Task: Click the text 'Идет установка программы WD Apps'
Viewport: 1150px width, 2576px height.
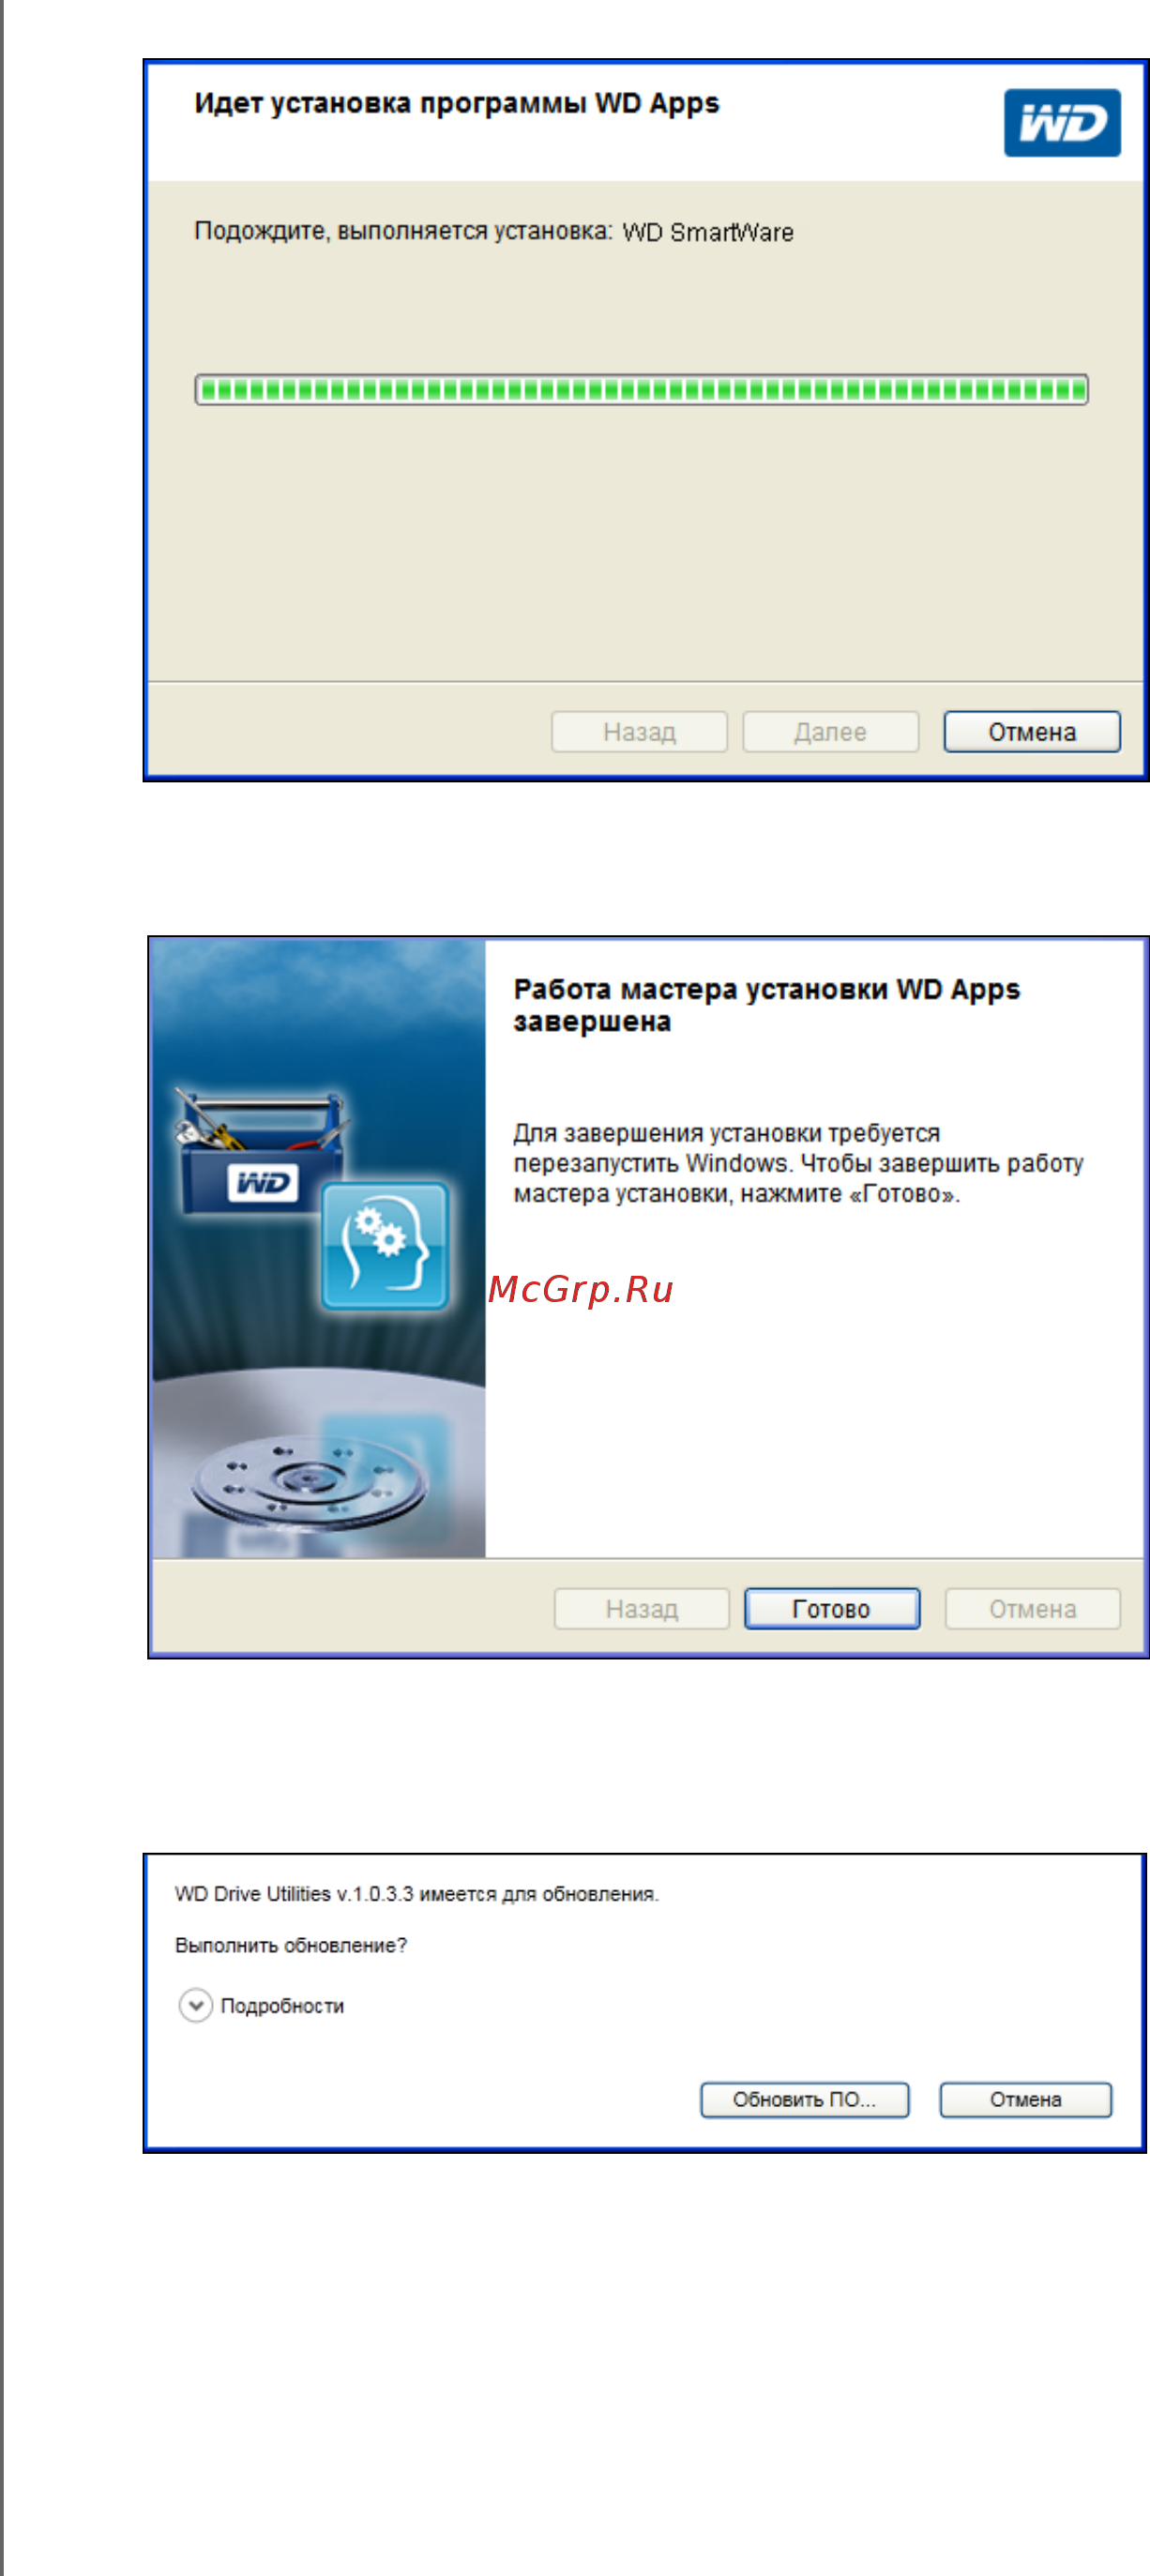Action: (457, 104)
